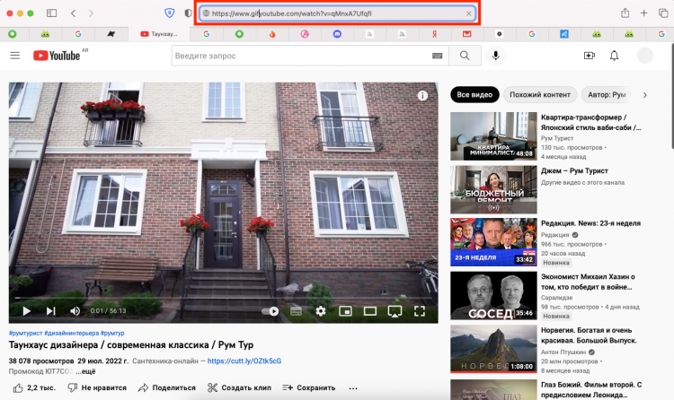674x400 pixels.
Task: Mute the video volume
Action: click(x=74, y=311)
